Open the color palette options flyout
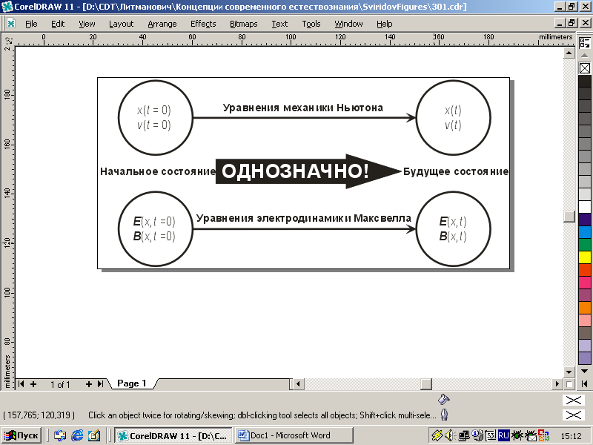 [x=585, y=42]
